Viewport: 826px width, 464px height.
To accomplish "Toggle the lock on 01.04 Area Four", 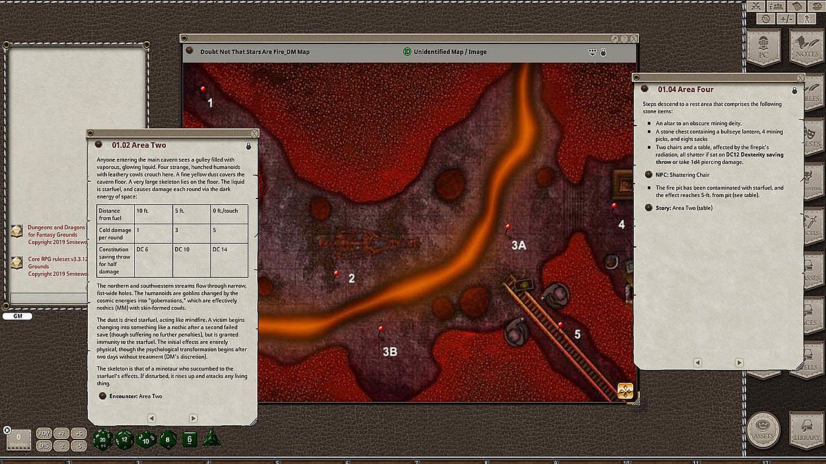I will point(794,90).
